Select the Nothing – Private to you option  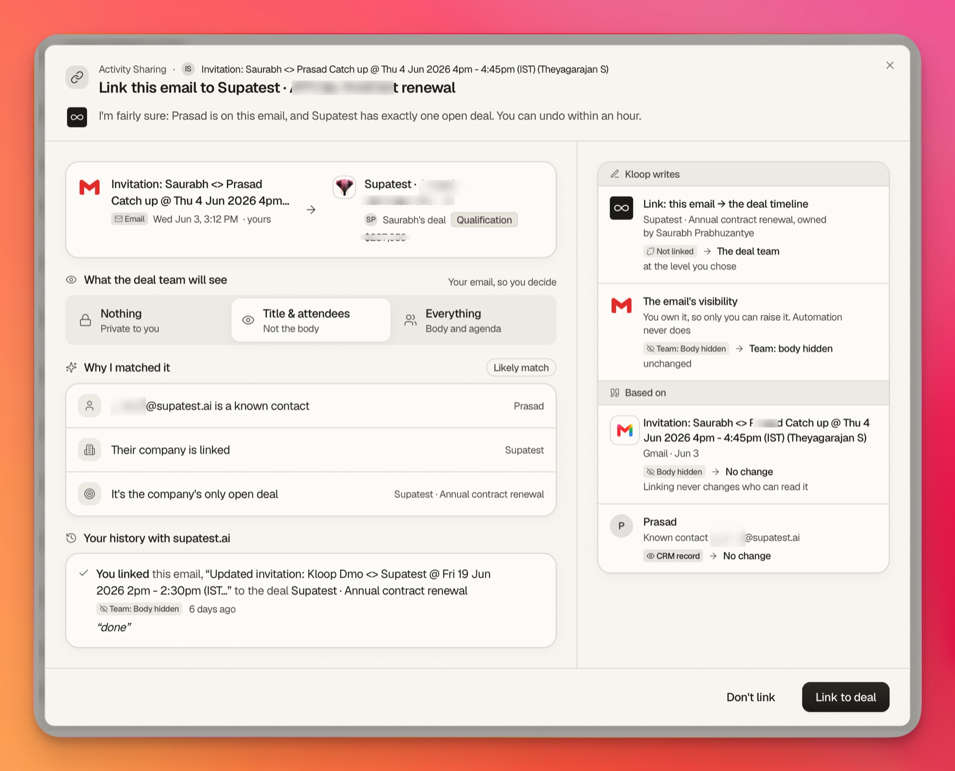pos(149,320)
